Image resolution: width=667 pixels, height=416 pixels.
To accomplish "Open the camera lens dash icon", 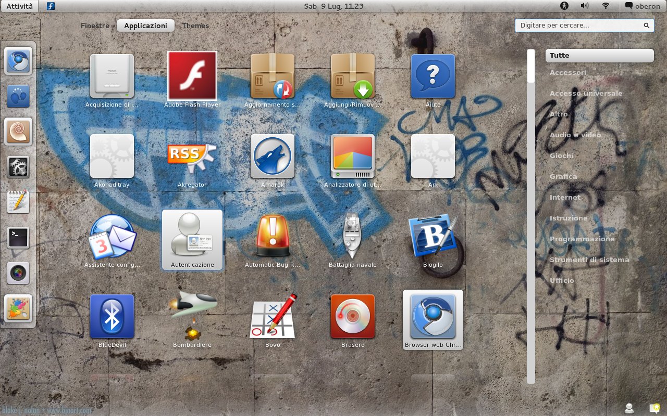I will [x=19, y=273].
